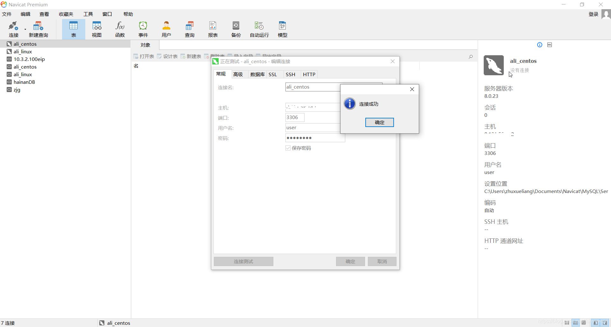Open the 文件 menu
Screen dimensions: 611x327
click(x=7, y=14)
